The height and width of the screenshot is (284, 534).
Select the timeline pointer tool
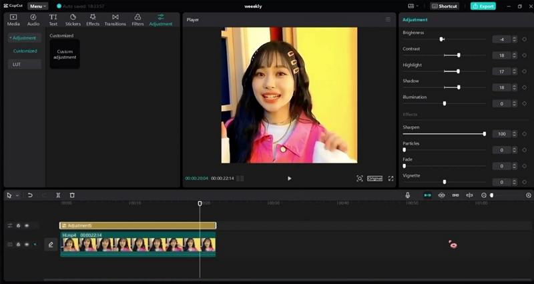(x=9, y=195)
